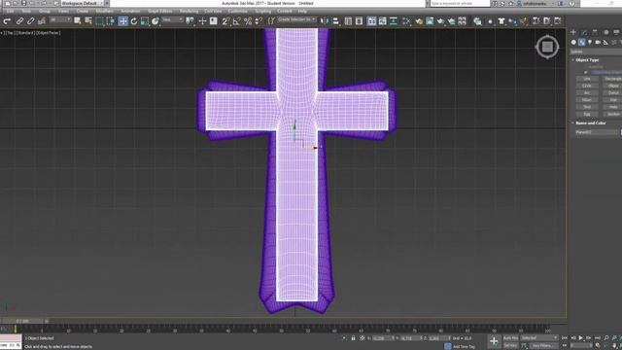Open Select by Name tool
This screenshot has width=622, height=350.
point(88,21)
